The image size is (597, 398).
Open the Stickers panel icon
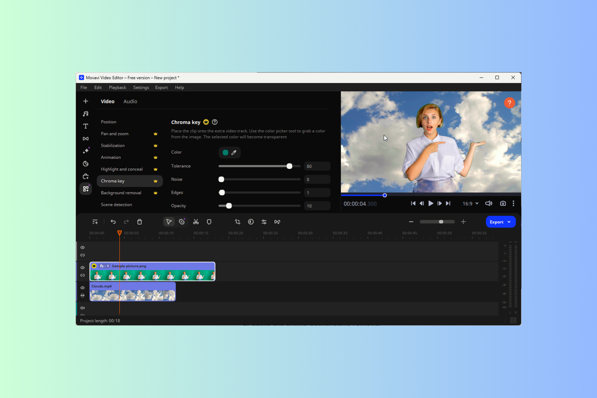click(86, 164)
